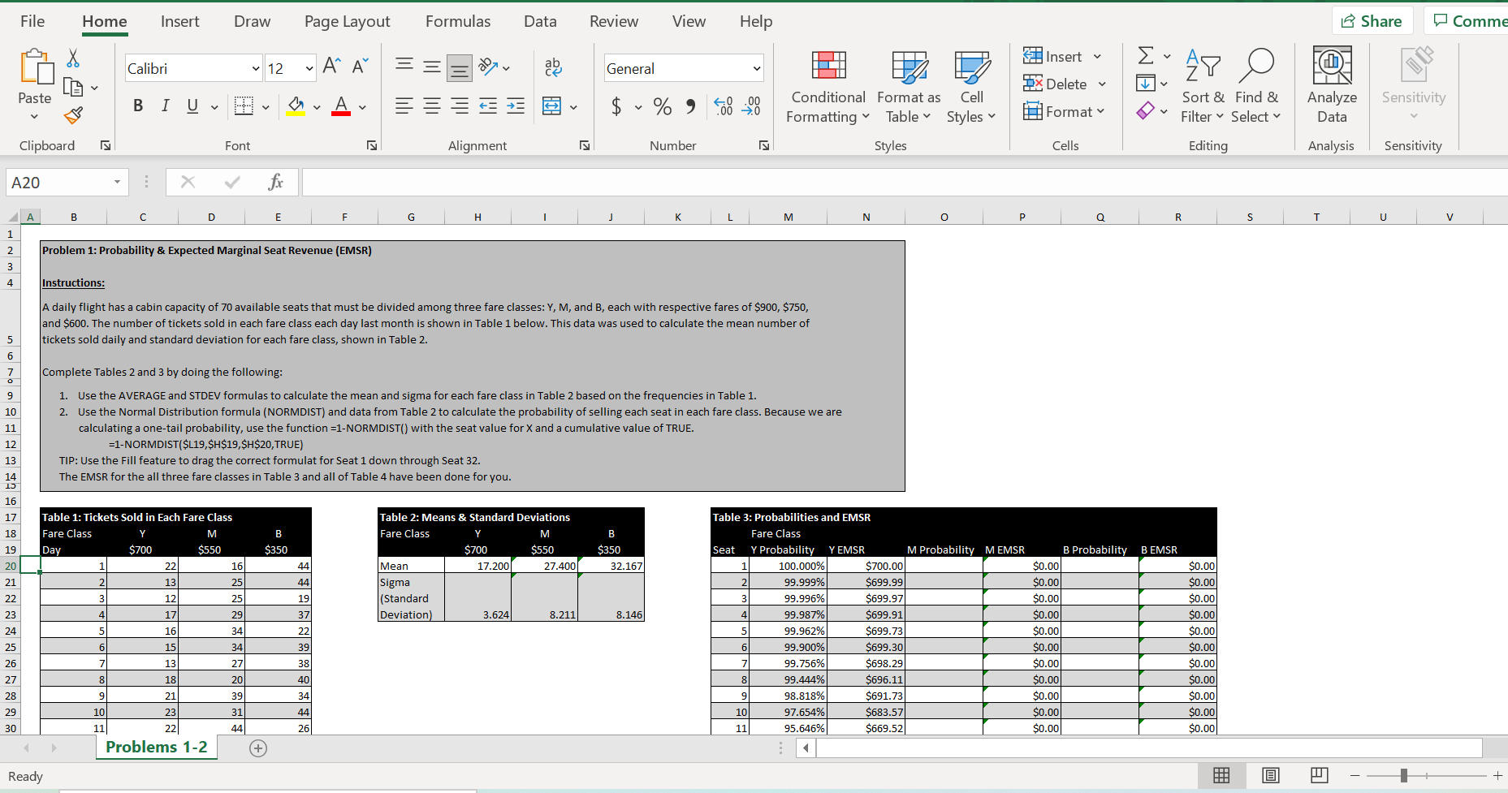Adjust the zoom slider
The width and height of the screenshot is (1508, 793).
(x=1404, y=775)
